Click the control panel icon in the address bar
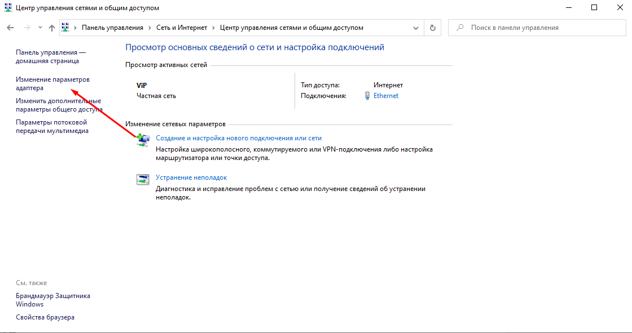Screen dimensions: 632x333 coord(65,28)
